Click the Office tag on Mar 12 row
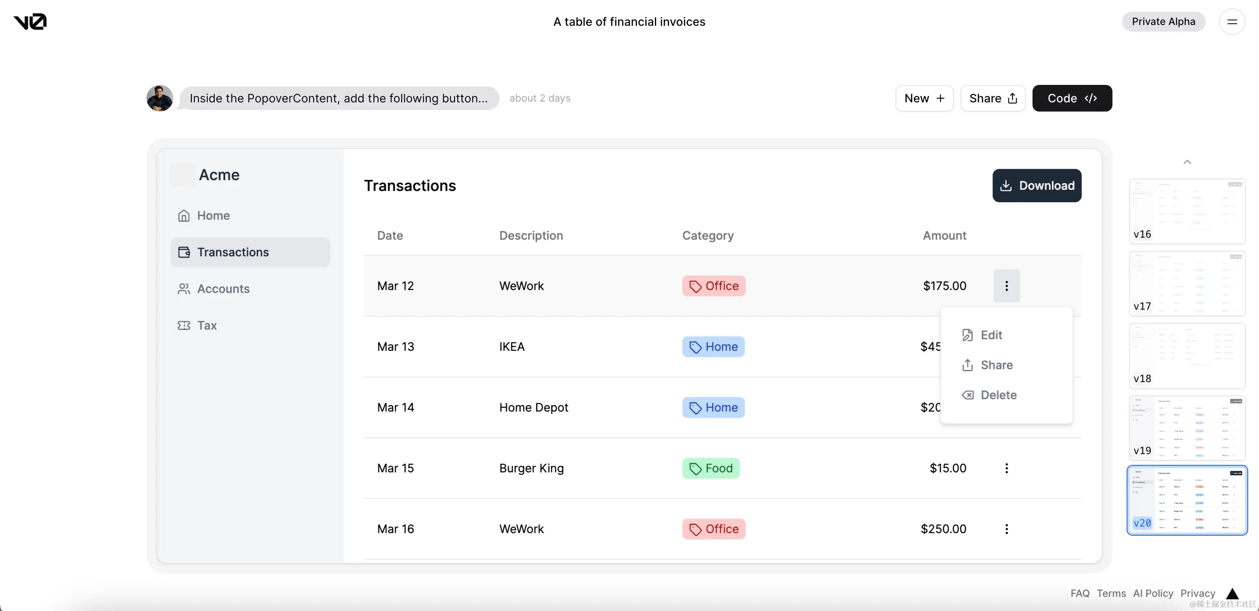Viewport: 1259px width, 611px height. click(x=714, y=286)
